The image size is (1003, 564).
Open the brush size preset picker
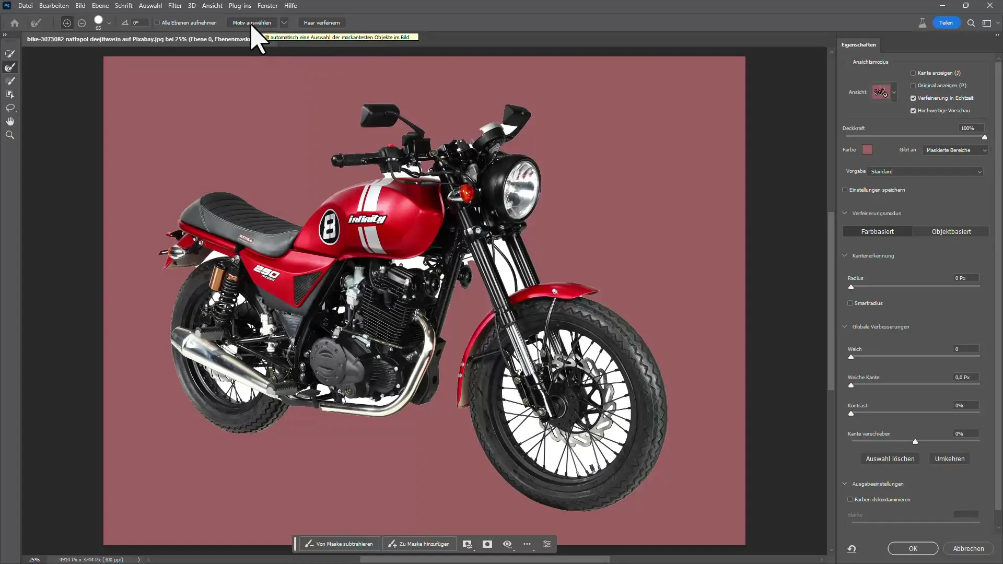pyautogui.click(x=109, y=23)
